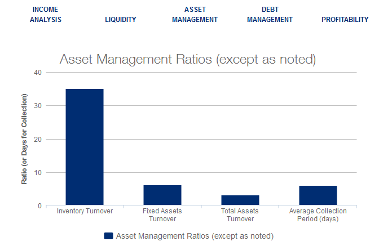
Task: Click the vertical axis title 'Ratio (or Days for Collection)'
Action: pos(24,139)
